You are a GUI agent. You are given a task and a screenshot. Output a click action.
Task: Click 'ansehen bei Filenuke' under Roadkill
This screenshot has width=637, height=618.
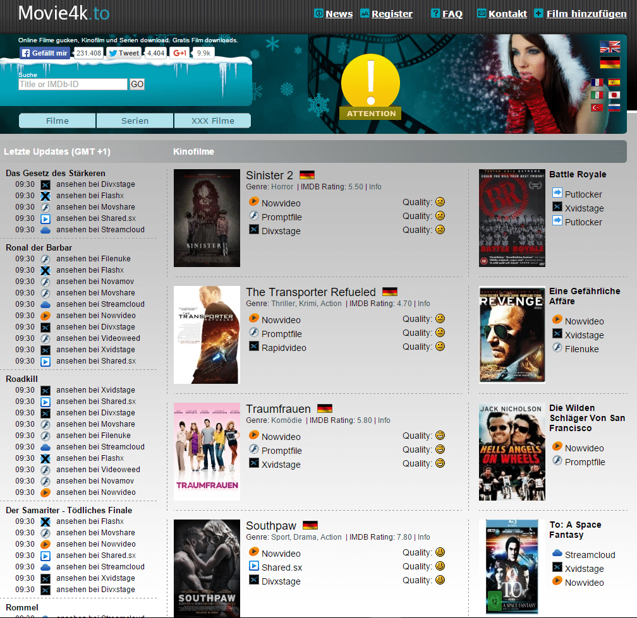(94, 436)
